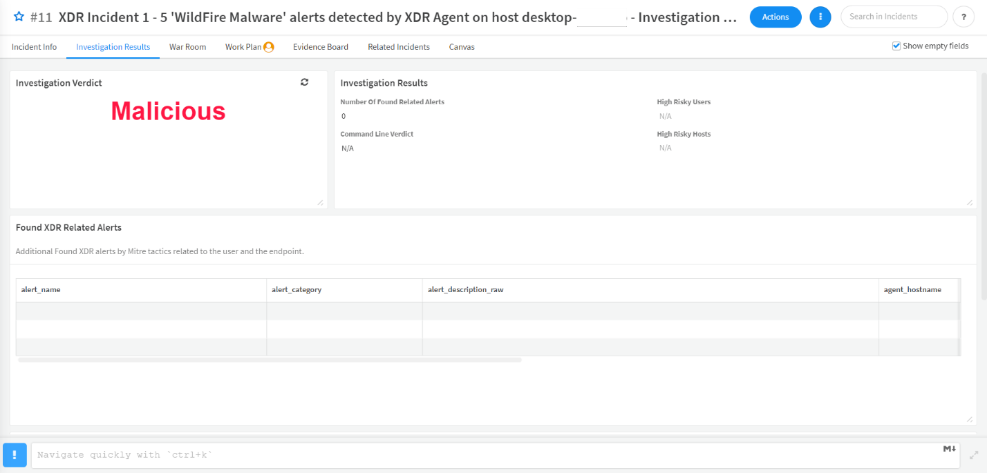Click the blue exclamation mark button
Image resolution: width=987 pixels, height=473 pixels.
pyautogui.click(x=15, y=455)
